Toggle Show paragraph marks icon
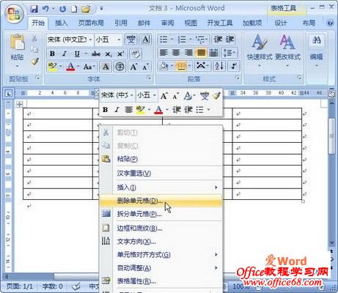This screenshot has height=293, width=338. (x=234, y=66)
